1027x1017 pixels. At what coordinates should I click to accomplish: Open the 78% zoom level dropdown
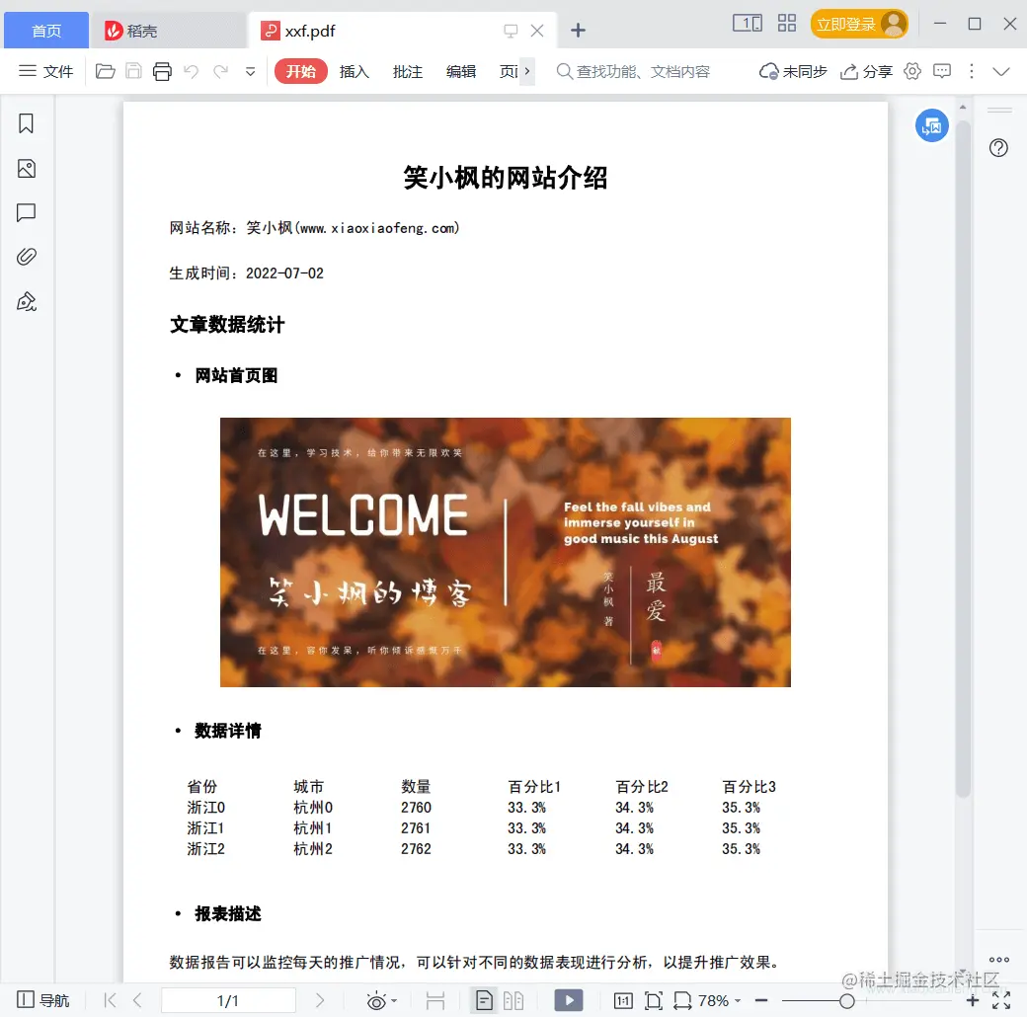click(x=719, y=1000)
